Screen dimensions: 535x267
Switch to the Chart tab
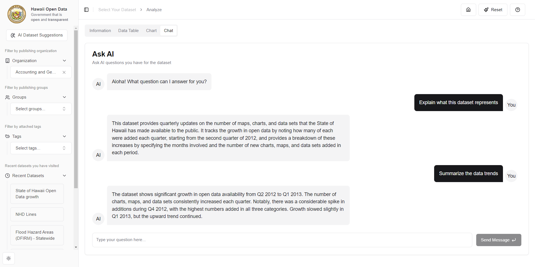point(151,31)
